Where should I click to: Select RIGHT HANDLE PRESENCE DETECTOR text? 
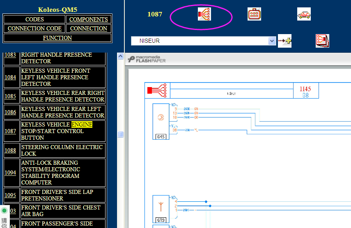point(56,58)
